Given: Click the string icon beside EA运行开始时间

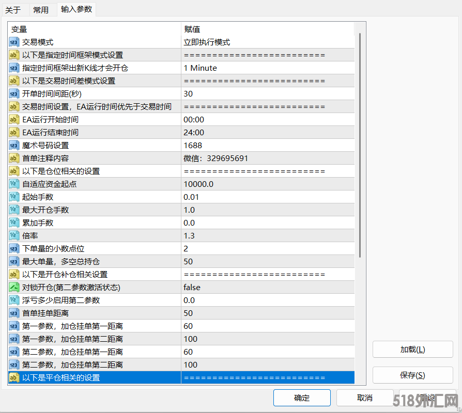Looking at the screenshot, I should click(14, 120).
